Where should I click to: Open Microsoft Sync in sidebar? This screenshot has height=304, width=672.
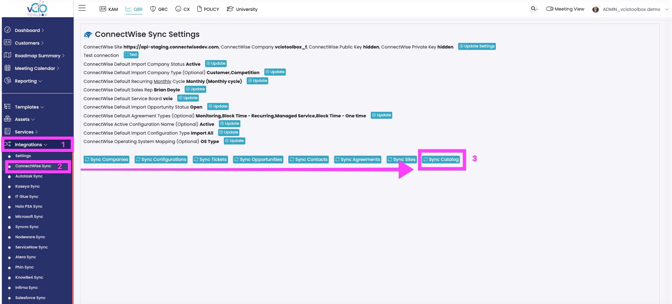point(29,217)
